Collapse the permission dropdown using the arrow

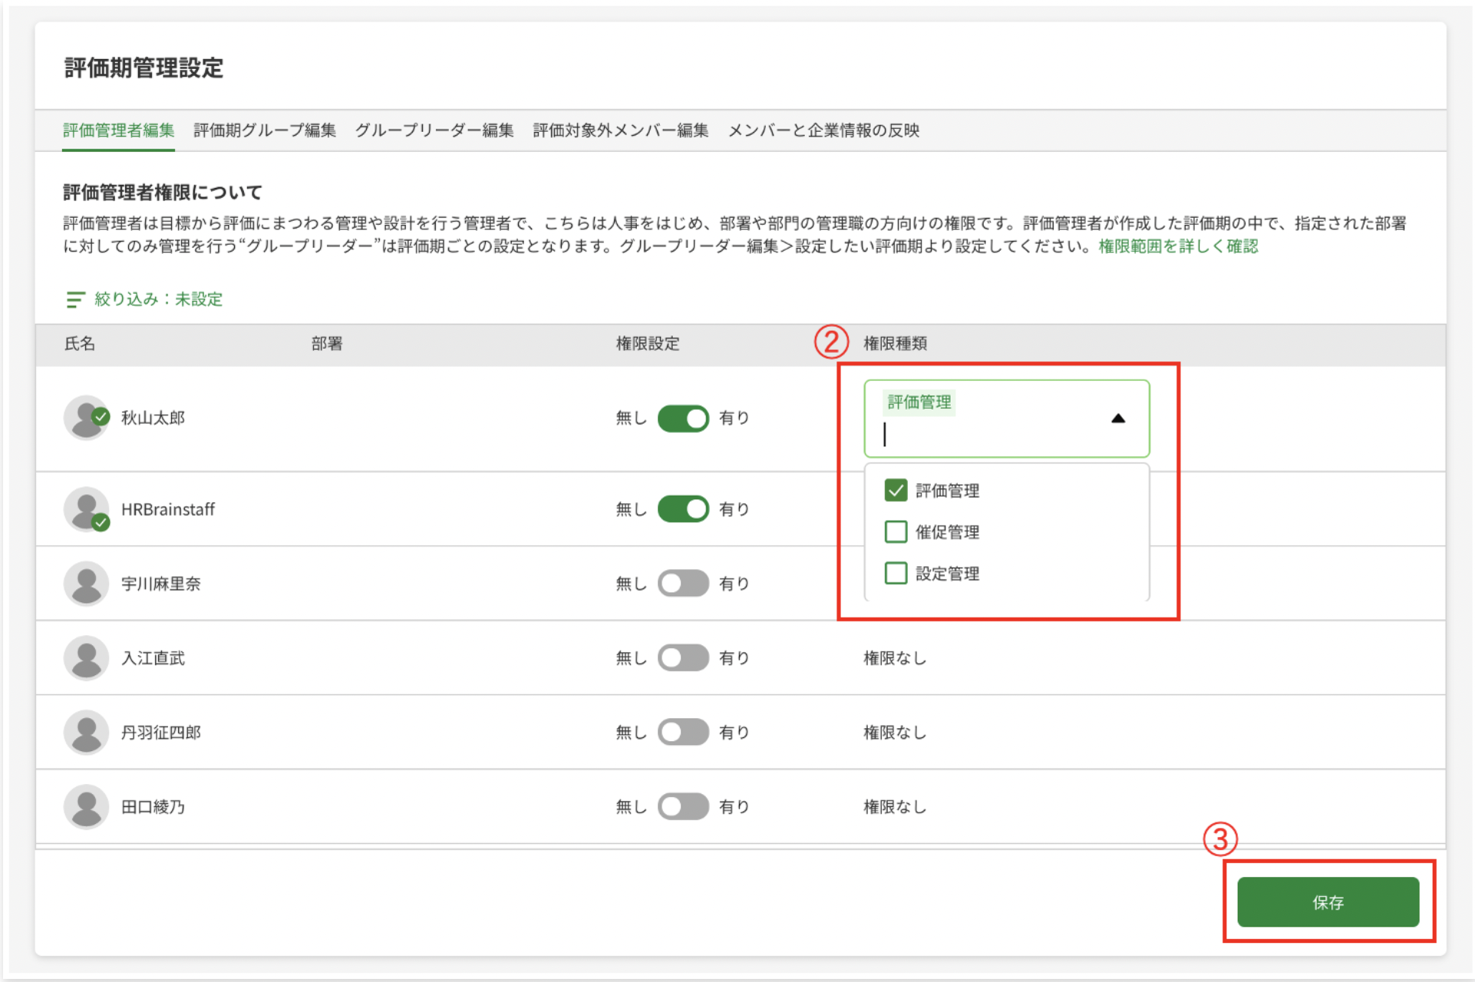[1117, 419]
